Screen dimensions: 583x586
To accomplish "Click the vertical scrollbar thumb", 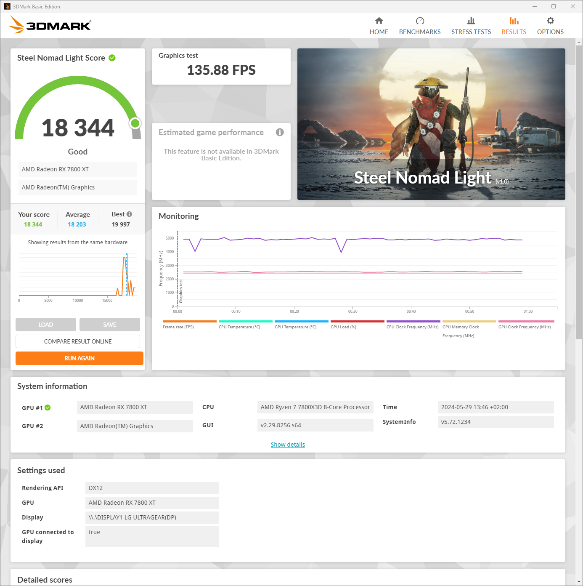I will point(579,192).
